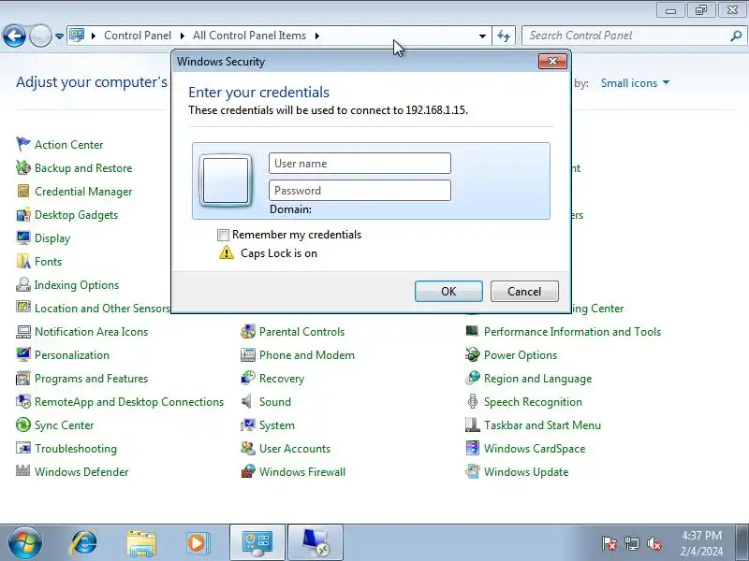Open the Power Options icon
The width and height of the screenshot is (749, 561).
coord(473,354)
